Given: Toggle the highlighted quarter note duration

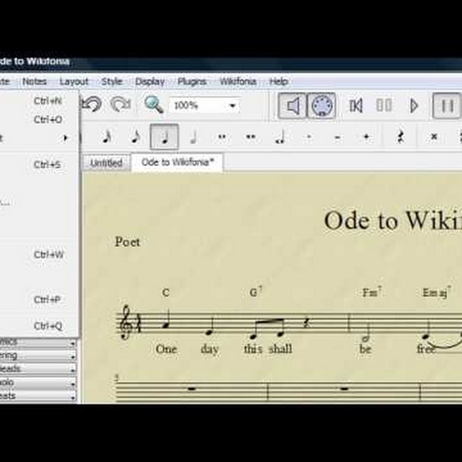Looking at the screenshot, I should [x=164, y=137].
